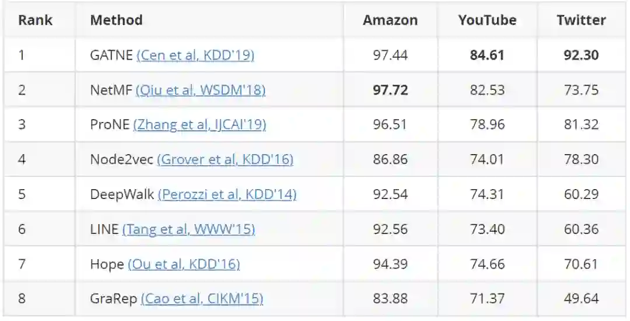Click the Rank column header
Viewport: 630px width, 321px height.
(x=35, y=20)
